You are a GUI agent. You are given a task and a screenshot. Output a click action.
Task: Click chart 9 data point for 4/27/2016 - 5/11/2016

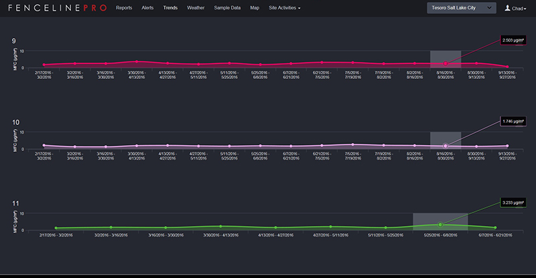(198, 64)
